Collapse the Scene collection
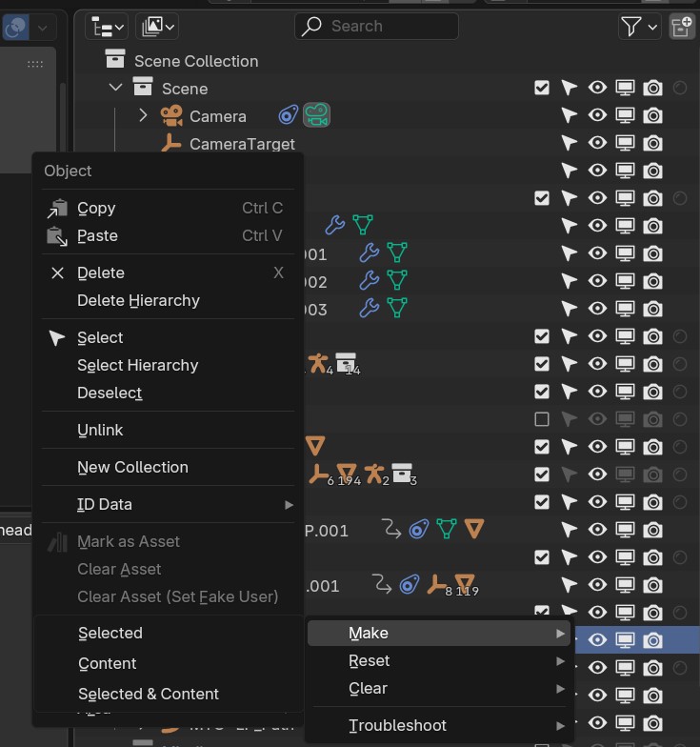Screen dimensions: 700x747 coord(116,88)
